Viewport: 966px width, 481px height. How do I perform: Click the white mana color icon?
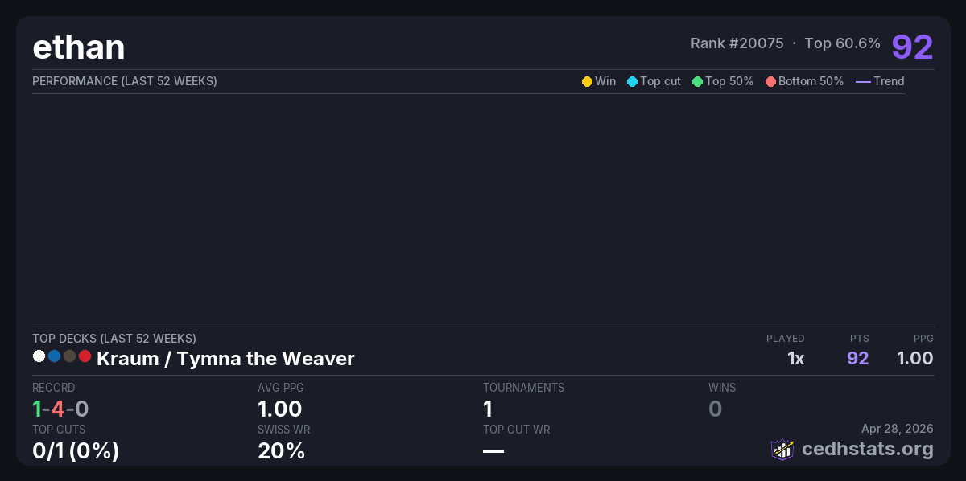coord(39,356)
